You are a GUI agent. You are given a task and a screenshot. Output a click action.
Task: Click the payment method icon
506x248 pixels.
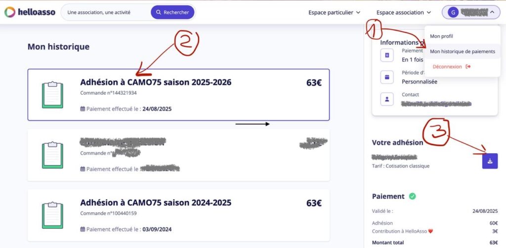pyautogui.click(x=387, y=55)
